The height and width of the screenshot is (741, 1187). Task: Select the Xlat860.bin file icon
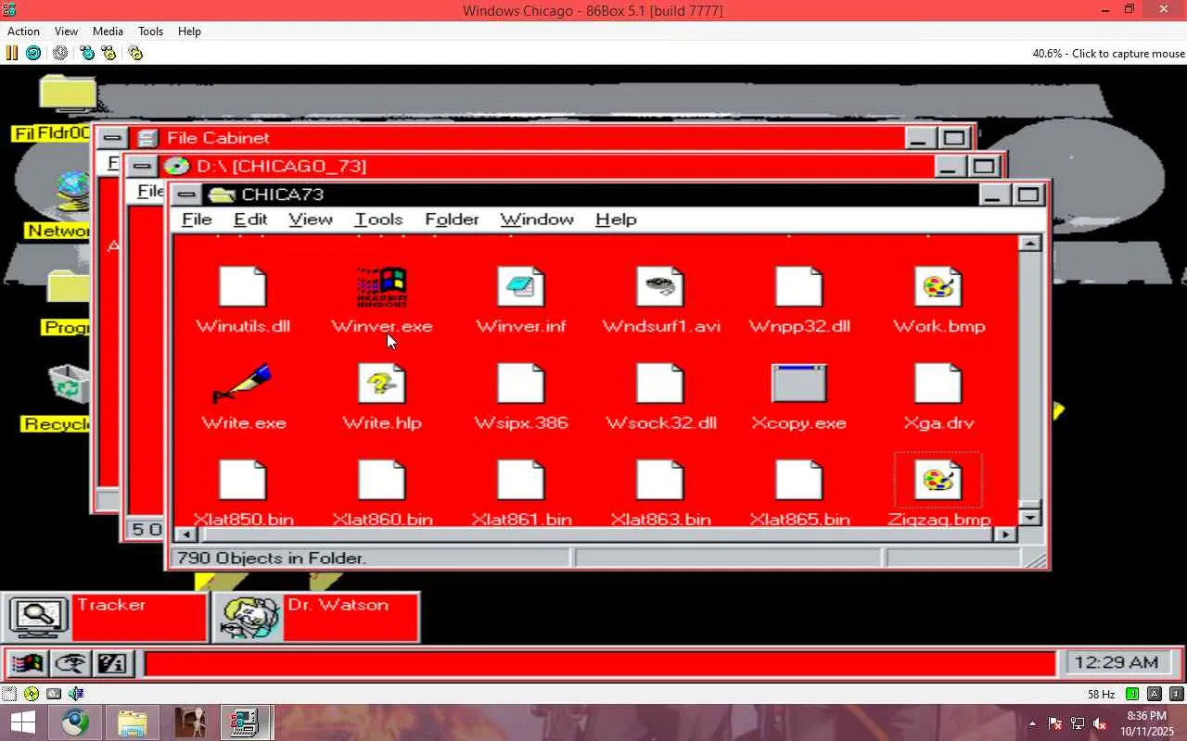pos(382,480)
